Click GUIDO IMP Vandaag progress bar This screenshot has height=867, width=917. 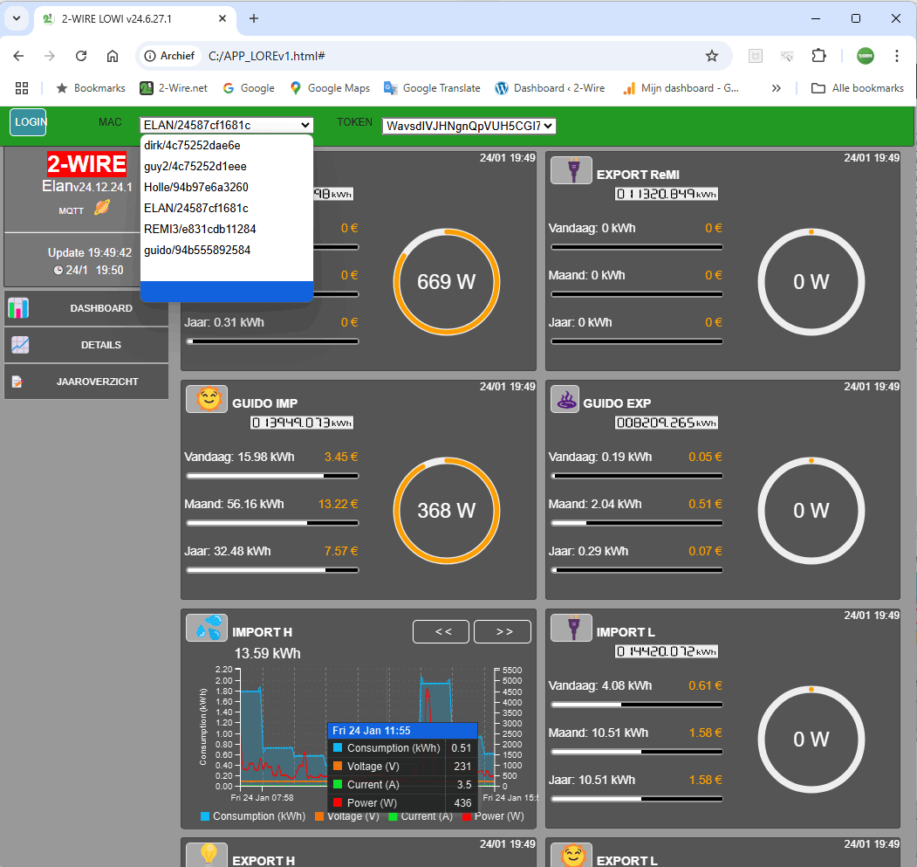[x=272, y=476]
